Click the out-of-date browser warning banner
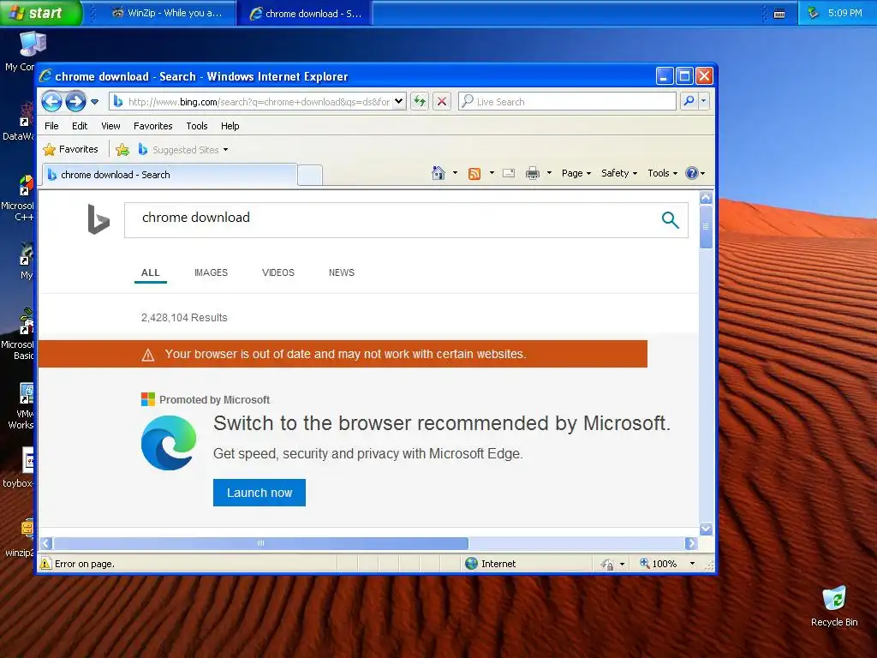The width and height of the screenshot is (877, 658). (x=343, y=354)
